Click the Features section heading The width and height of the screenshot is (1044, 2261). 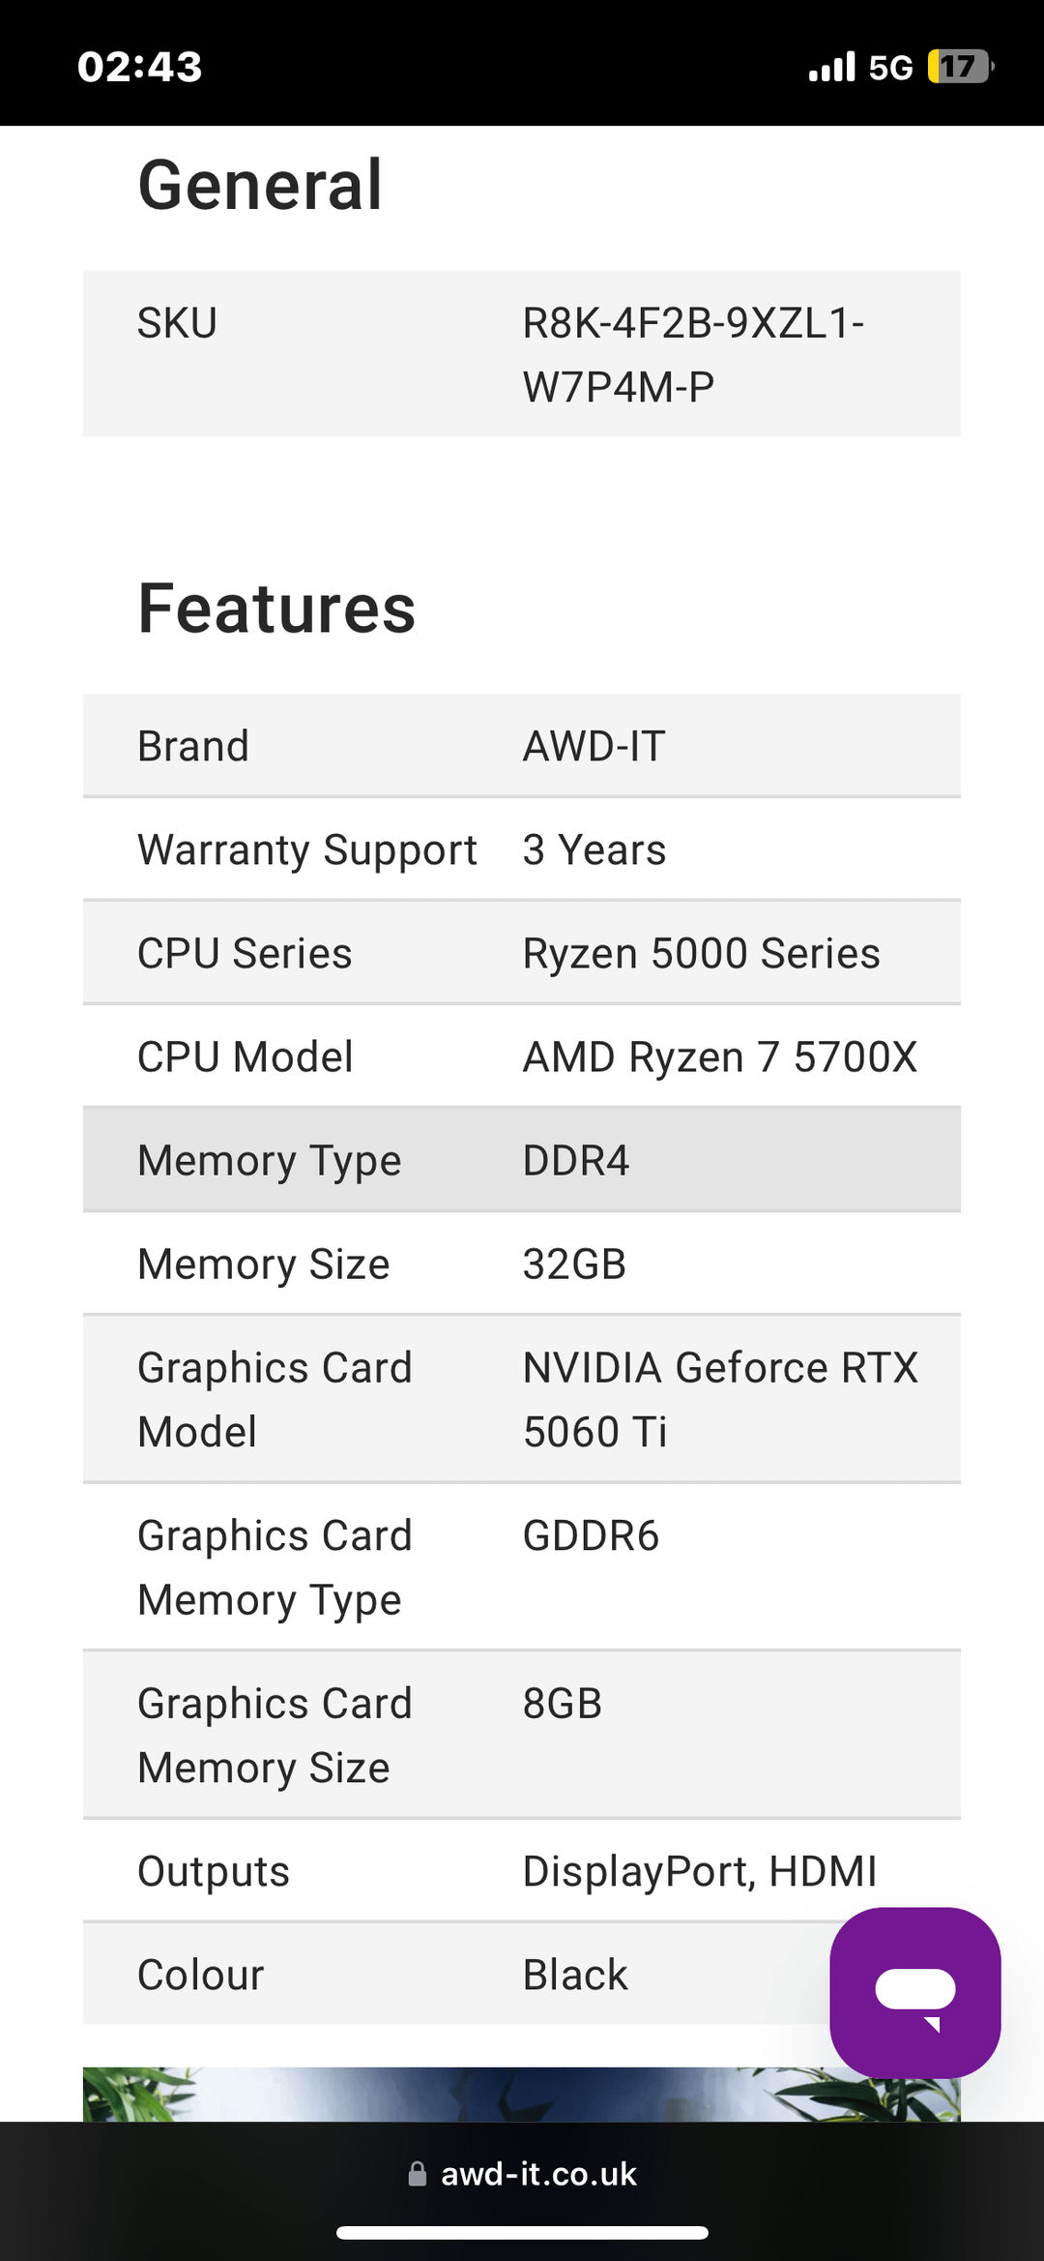click(276, 609)
